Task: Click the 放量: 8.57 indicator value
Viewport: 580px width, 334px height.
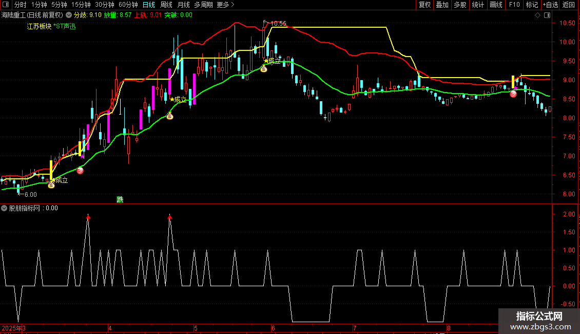Action: (x=118, y=15)
